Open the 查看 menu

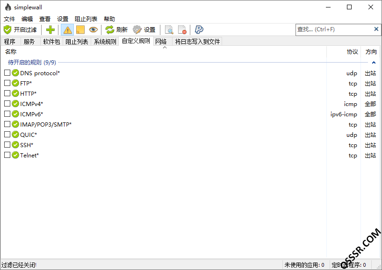[45, 19]
